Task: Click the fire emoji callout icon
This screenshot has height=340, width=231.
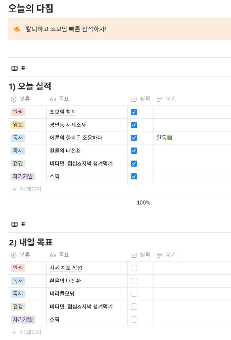Action: coord(17,29)
